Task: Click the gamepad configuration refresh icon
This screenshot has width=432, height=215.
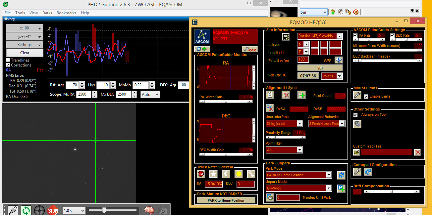Action: (x=368, y=172)
